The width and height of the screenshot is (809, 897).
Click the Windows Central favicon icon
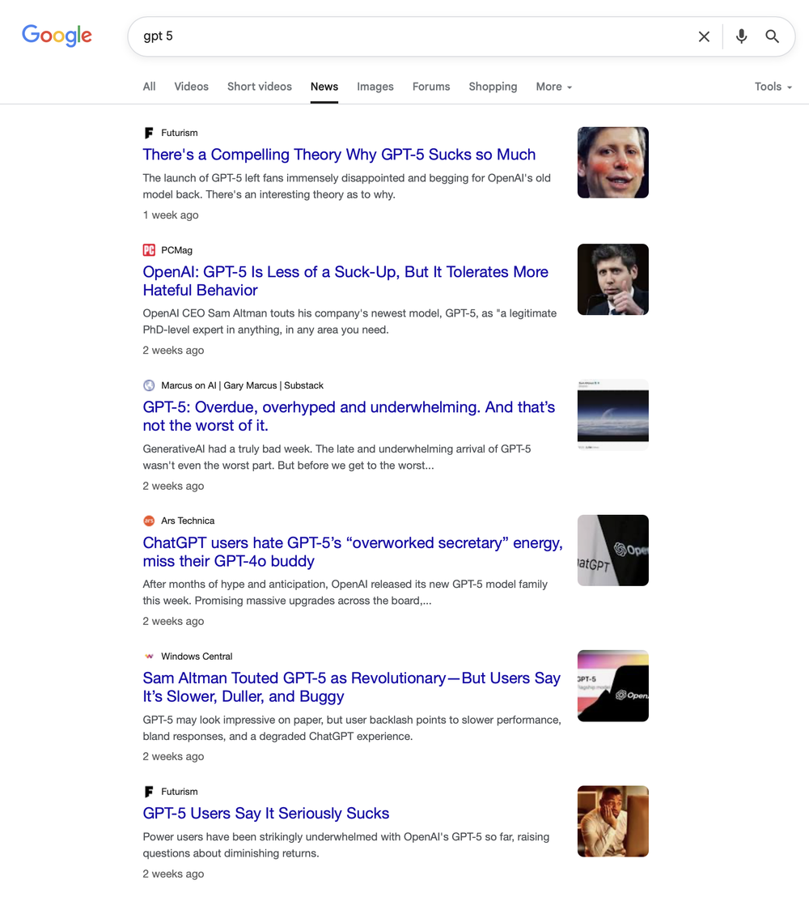pos(149,657)
